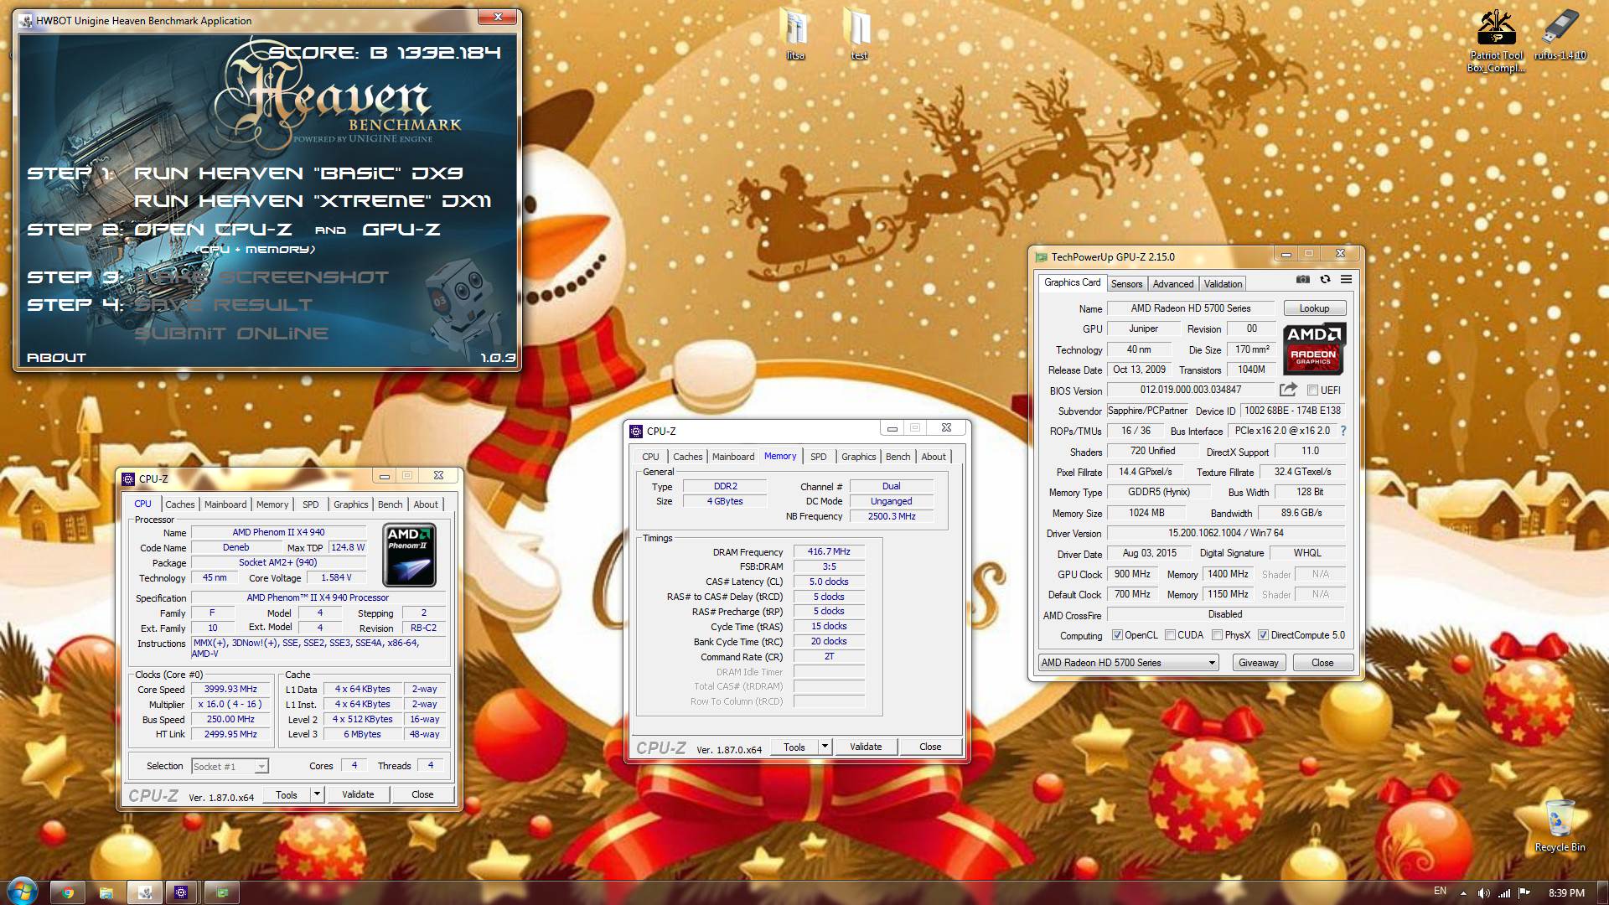Toggle the PhysX checkbox
Screen dimensions: 1609x905
click(1217, 635)
